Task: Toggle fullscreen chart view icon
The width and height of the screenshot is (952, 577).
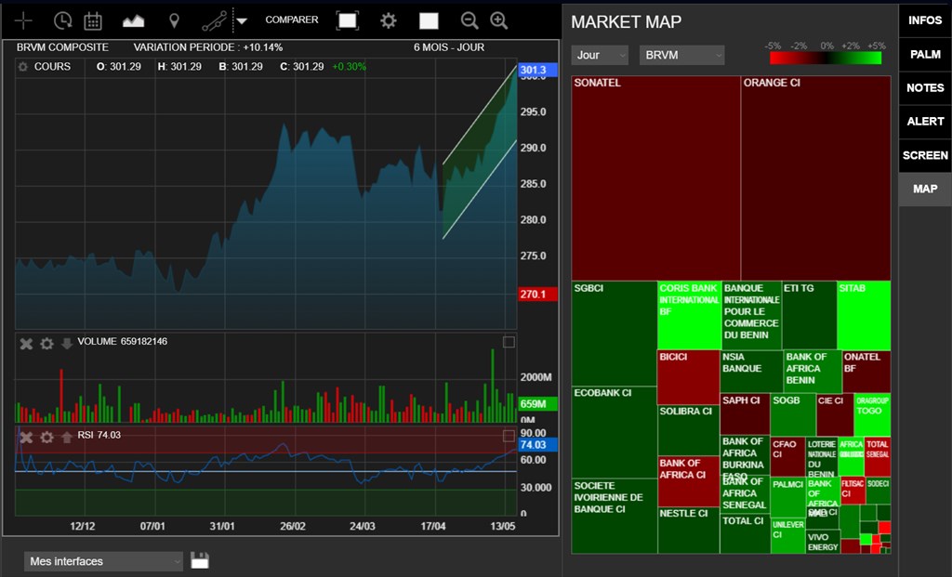Action: [348, 20]
